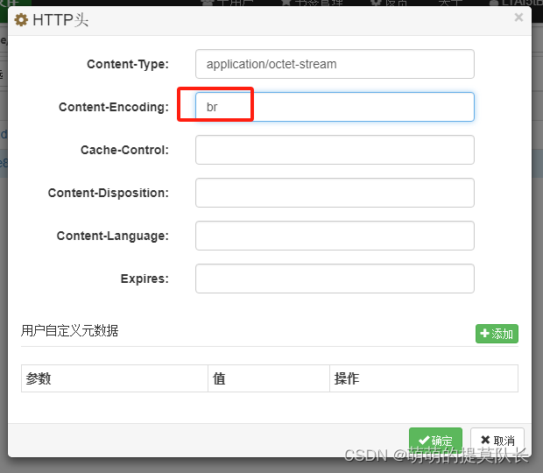The width and height of the screenshot is (543, 473).
Task: Click the Content-Encoding label
Action: point(114,107)
